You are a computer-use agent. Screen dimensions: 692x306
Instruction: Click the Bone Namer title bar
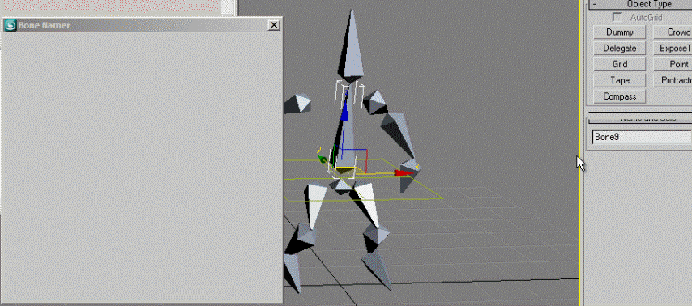pyautogui.click(x=141, y=25)
